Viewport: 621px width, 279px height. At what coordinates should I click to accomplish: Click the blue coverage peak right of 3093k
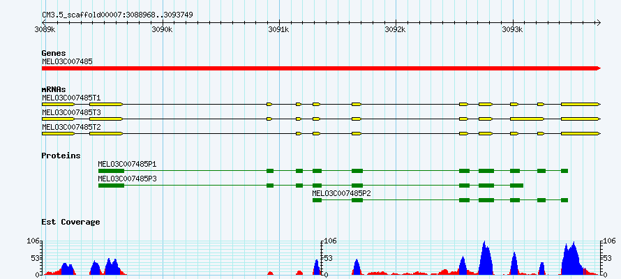(x=514, y=264)
